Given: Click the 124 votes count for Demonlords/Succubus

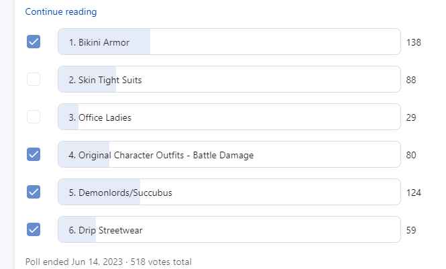Looking at the screenshot, I should pos(414,193).
